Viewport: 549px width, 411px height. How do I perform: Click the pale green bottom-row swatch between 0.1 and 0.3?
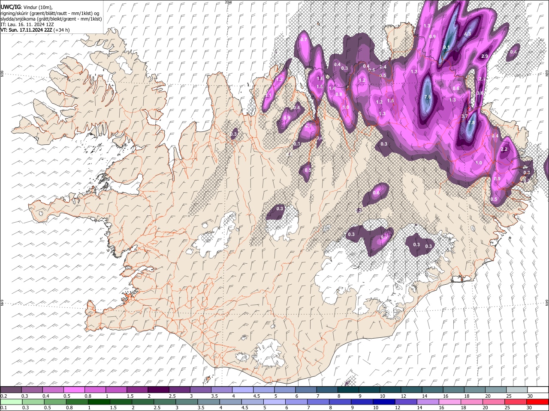[11, 402]
